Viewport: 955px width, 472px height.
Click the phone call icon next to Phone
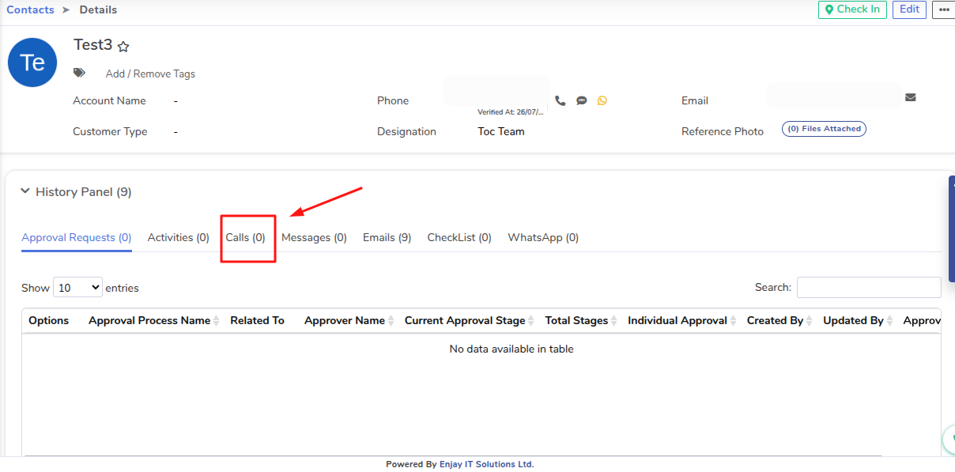561,100
